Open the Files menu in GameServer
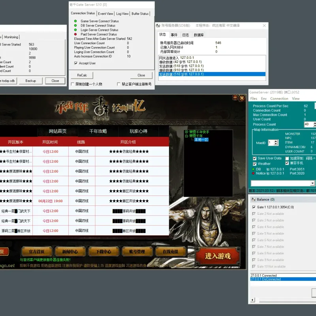The width and height of the screenshot is (316, 316). tap(254, 98)
